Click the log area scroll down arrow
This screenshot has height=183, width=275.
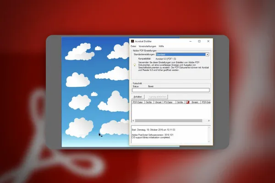coord(209,141)
